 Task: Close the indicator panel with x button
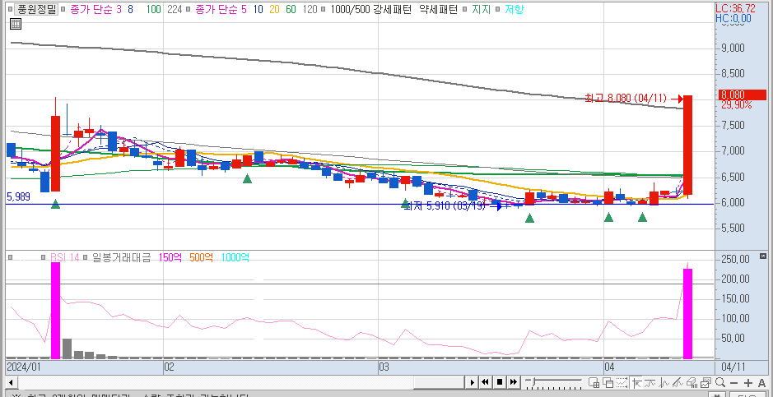[x=763, y=256]
